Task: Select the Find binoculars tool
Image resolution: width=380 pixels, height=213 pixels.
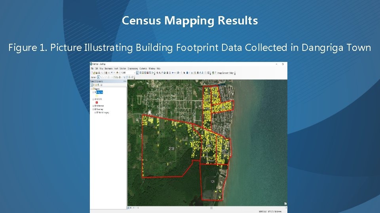Action: click(198, 73)
